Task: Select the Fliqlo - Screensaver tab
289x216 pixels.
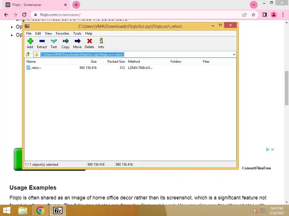Action: pos(36,5)
